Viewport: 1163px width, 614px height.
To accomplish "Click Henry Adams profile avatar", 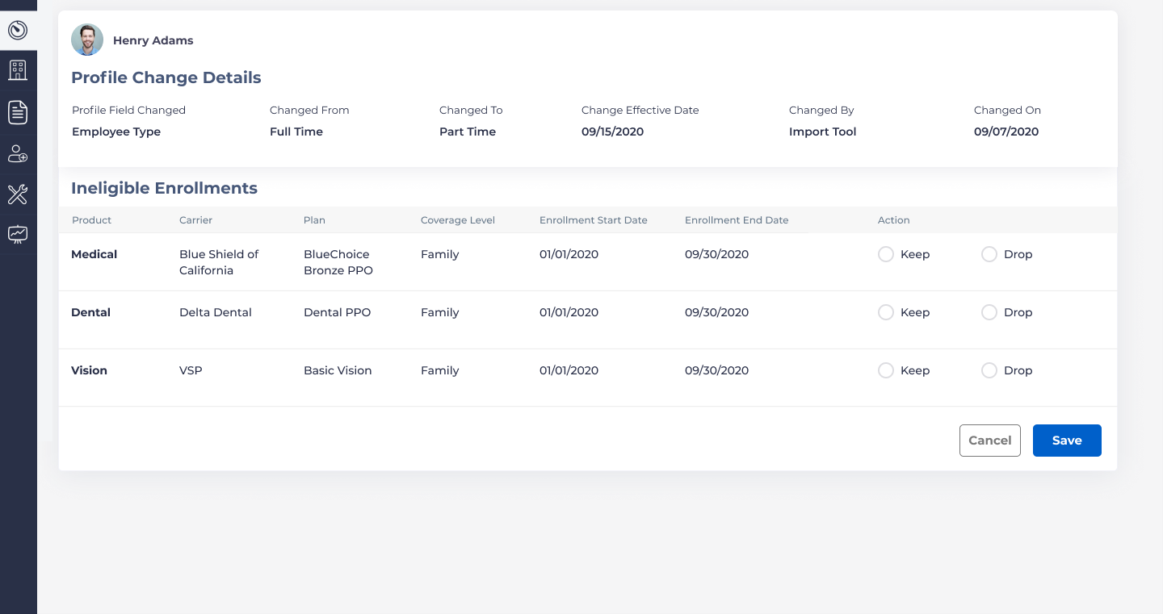I will pos(87,40).
